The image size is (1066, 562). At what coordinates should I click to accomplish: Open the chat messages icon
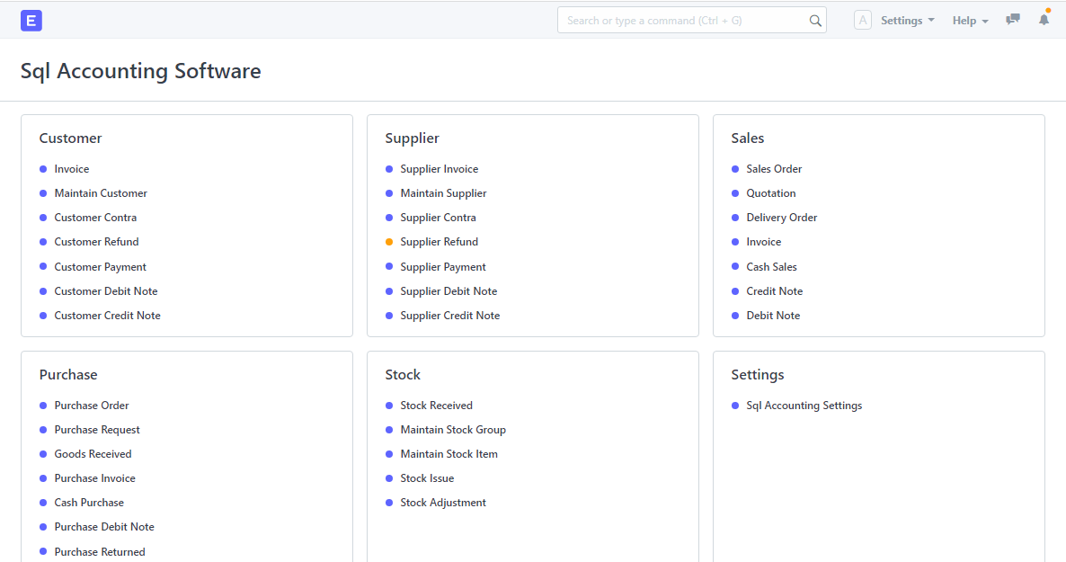[x=1013, y=20]
